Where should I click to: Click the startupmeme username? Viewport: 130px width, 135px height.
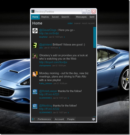(x=45, y=66)
